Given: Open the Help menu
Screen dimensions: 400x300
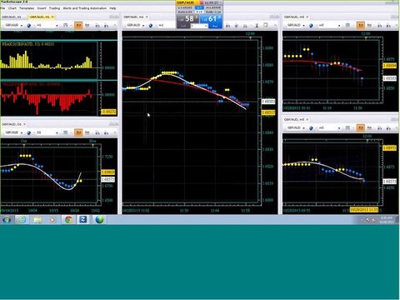Looking at the screenshot, I should pyautogui.click(x=112, y=8).
